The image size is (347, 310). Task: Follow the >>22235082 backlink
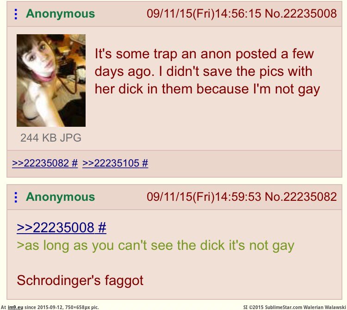[41, 163]
